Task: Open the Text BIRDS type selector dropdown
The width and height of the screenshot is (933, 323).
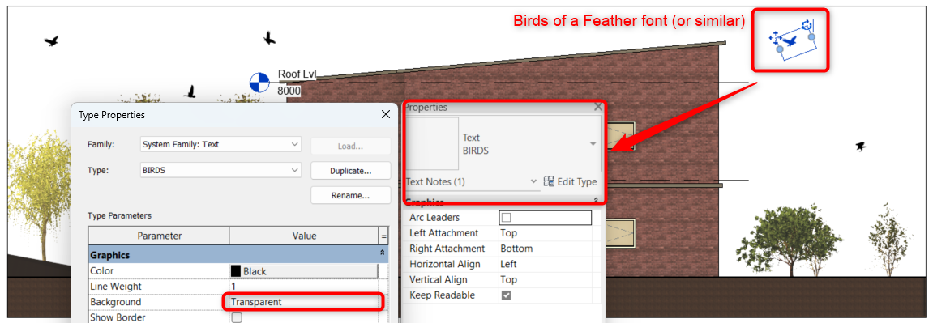Action: click(593, 143)
